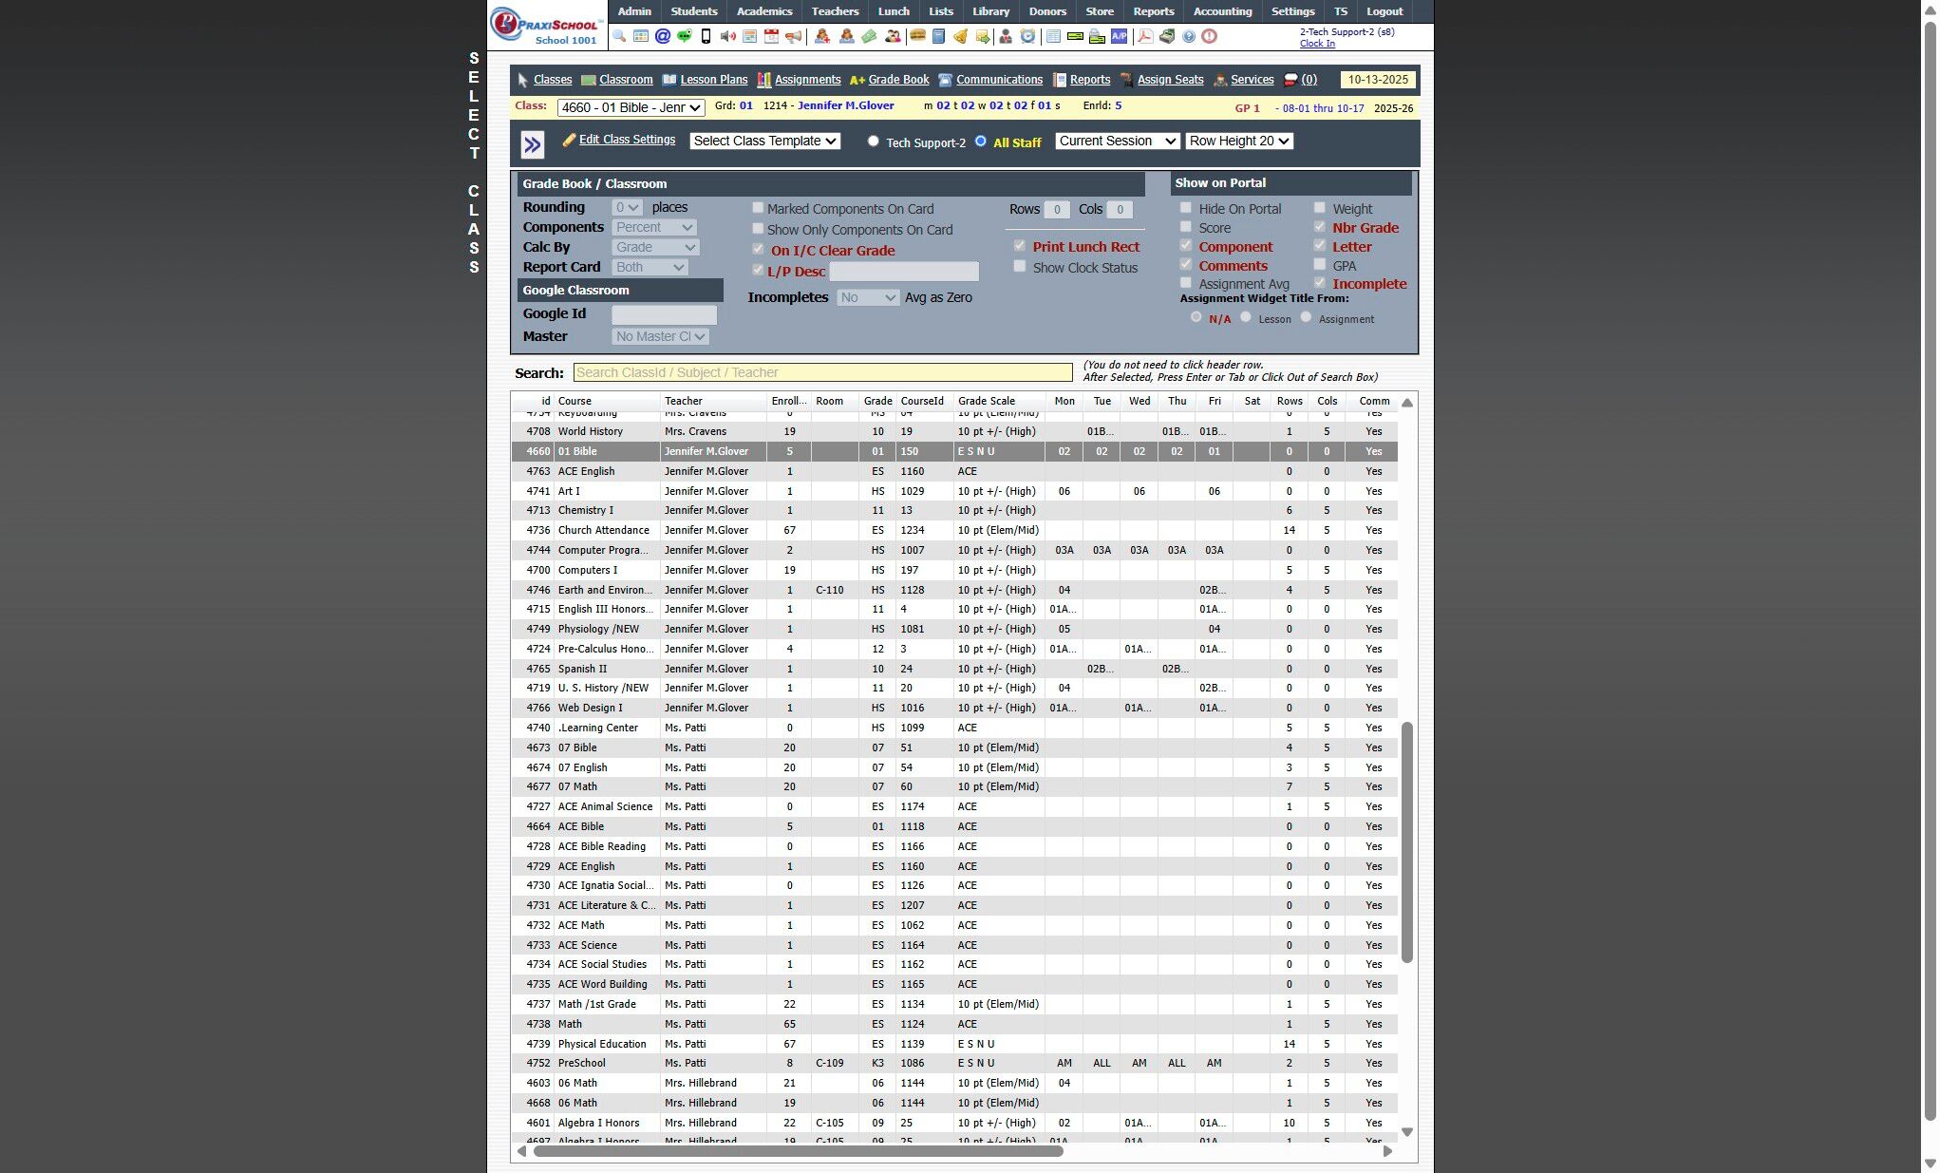
Task: Switch to the Grade Book tab
Action: (897, 80)
